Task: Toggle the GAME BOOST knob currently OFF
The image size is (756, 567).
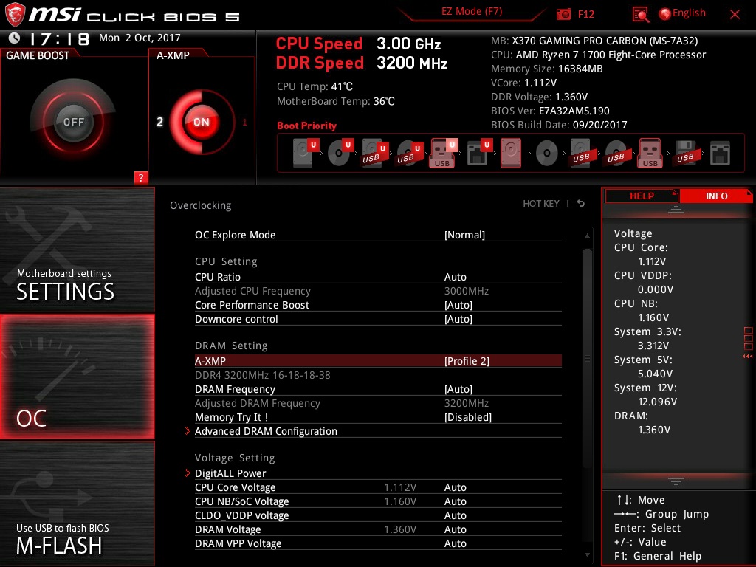Action: pos(73,122)
